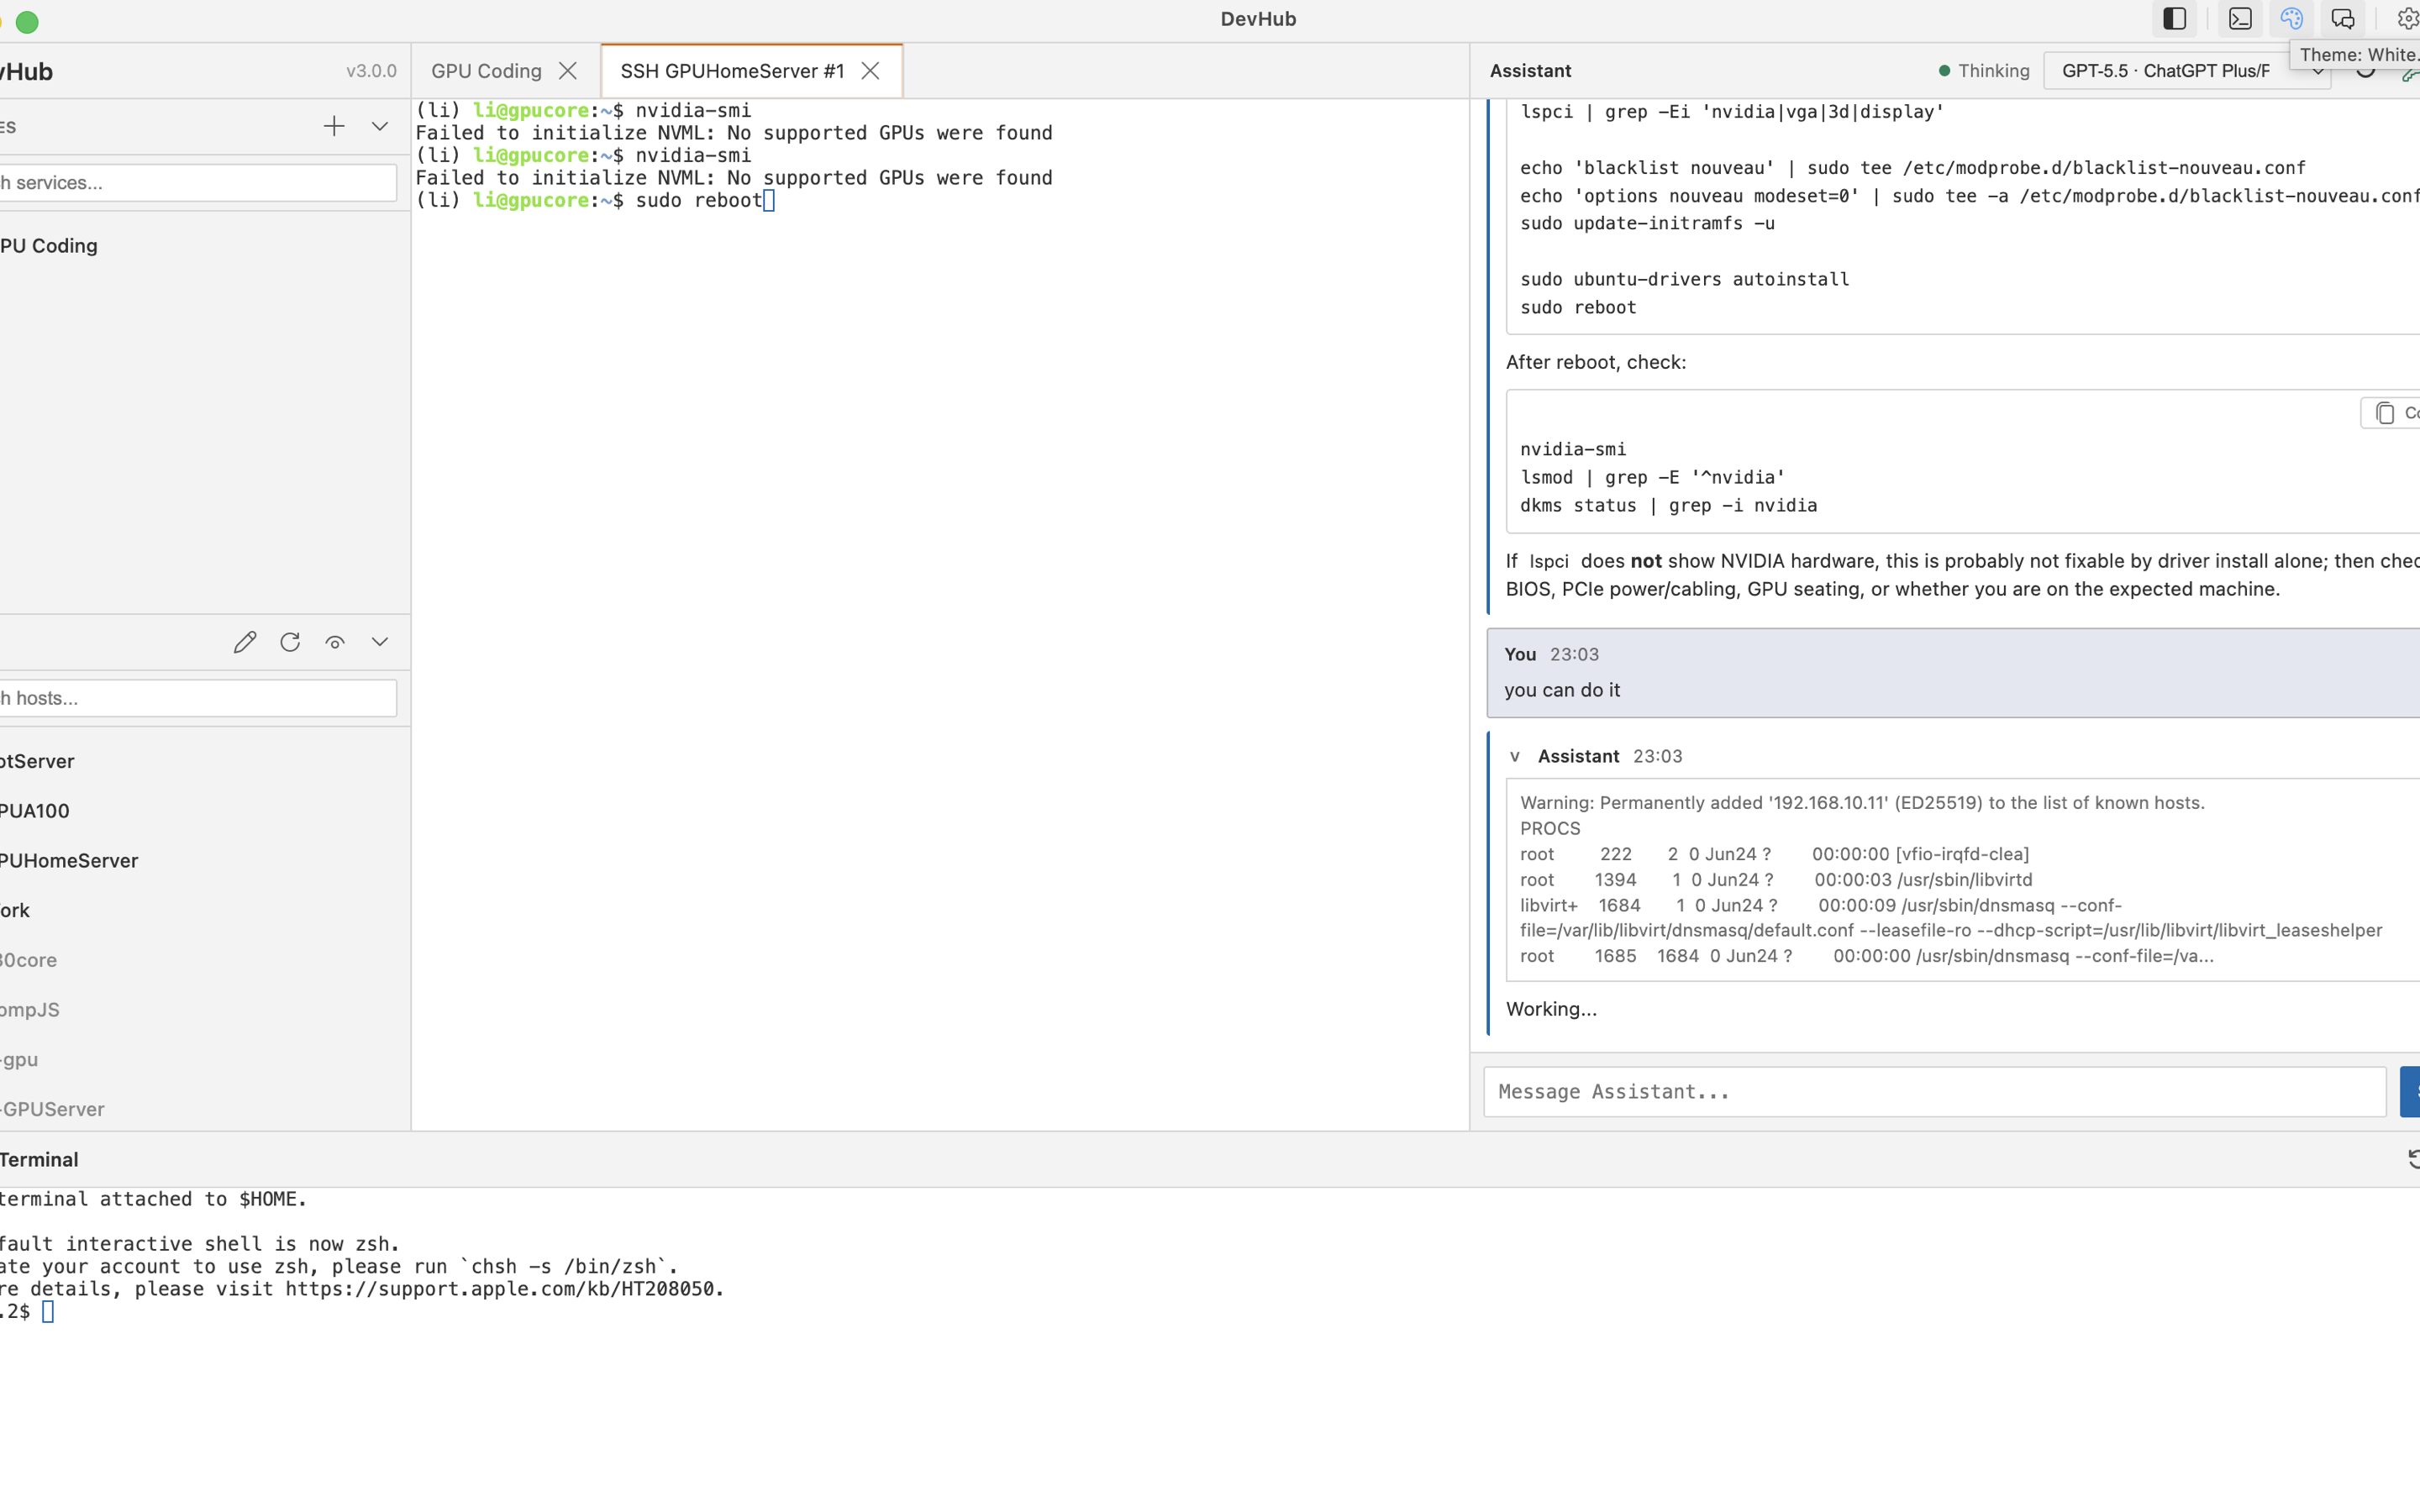Click the search services field
This screenshot has width=2420, height=1512.
(198, 183)
